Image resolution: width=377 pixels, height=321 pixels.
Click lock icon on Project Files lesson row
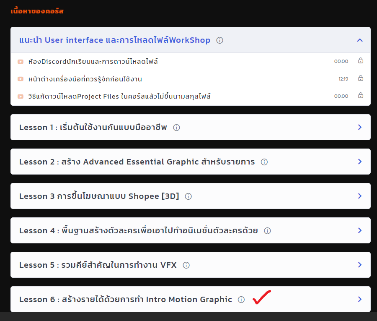tap(360, 96)
